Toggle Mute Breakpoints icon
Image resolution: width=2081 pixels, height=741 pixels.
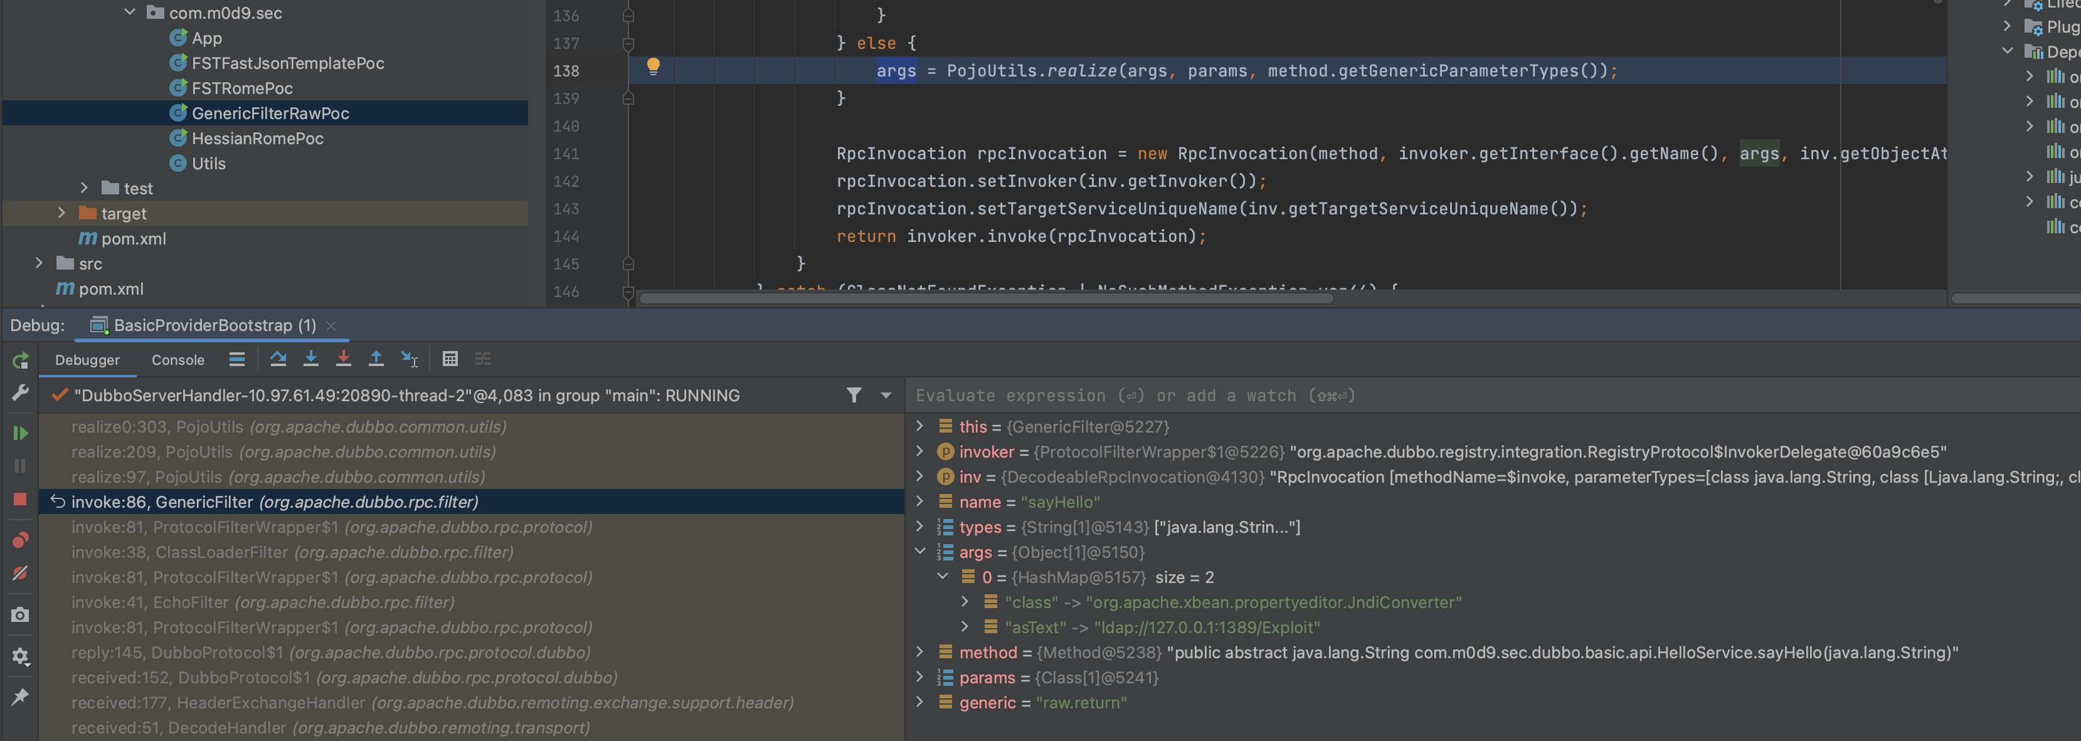[20, 572]
